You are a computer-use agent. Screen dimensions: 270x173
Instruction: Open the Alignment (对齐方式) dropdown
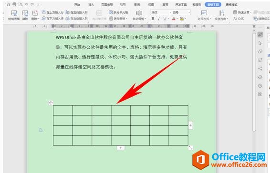pos(204,15)
